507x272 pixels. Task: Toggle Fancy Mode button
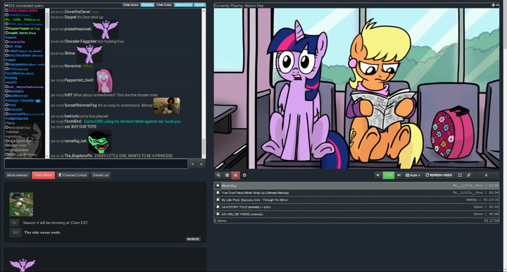pos(44,175)
